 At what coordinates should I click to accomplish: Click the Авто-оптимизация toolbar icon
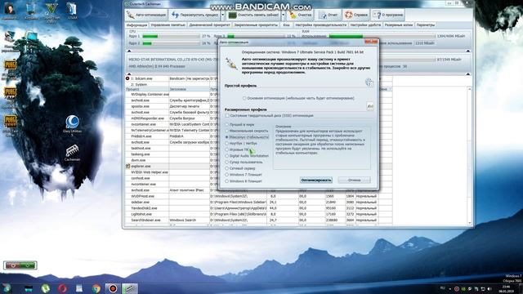tap(131, 15)
